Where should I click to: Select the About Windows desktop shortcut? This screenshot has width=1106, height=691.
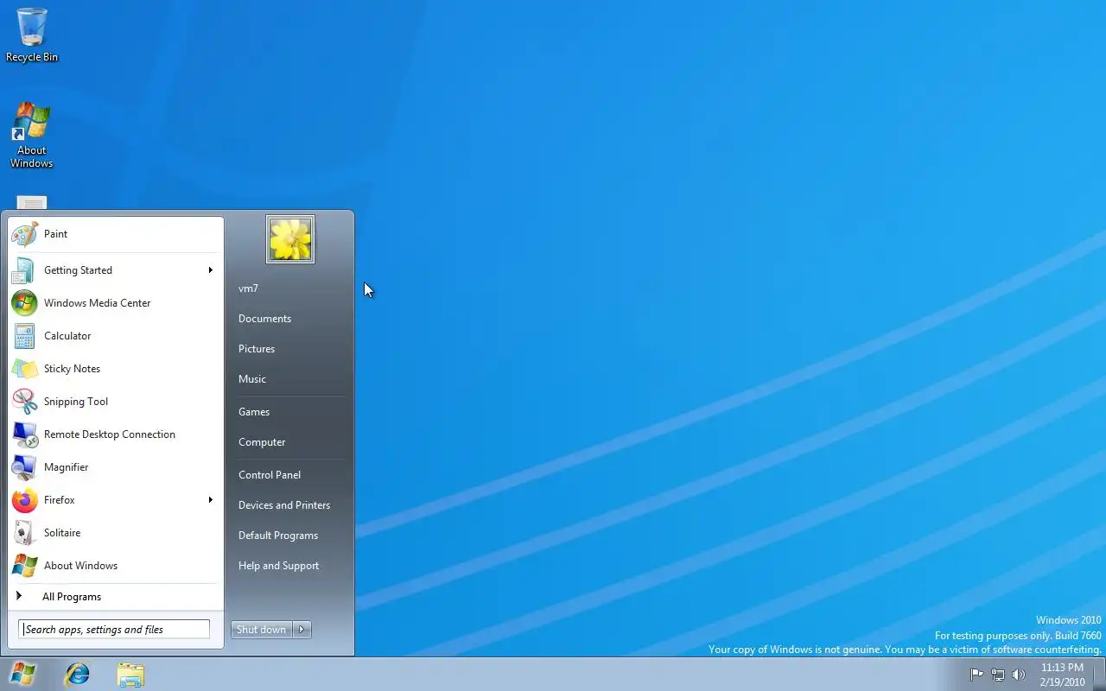32,136
